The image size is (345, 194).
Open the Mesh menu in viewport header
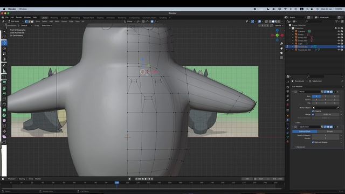(x=57, y=22)
